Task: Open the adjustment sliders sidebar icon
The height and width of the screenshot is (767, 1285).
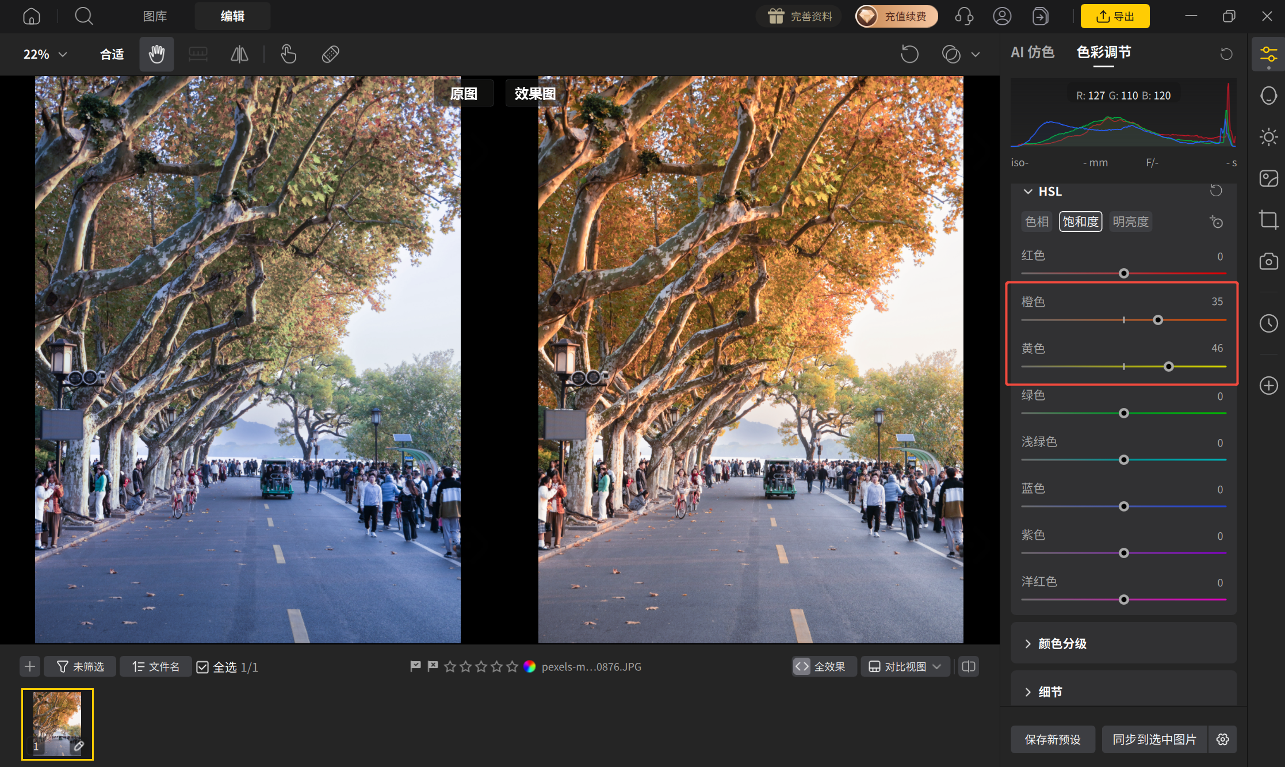Action: coord(1268,55)
